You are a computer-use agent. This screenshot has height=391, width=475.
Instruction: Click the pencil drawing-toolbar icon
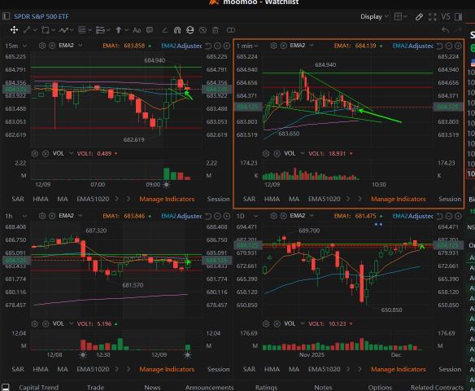click(x=419, y=16)
